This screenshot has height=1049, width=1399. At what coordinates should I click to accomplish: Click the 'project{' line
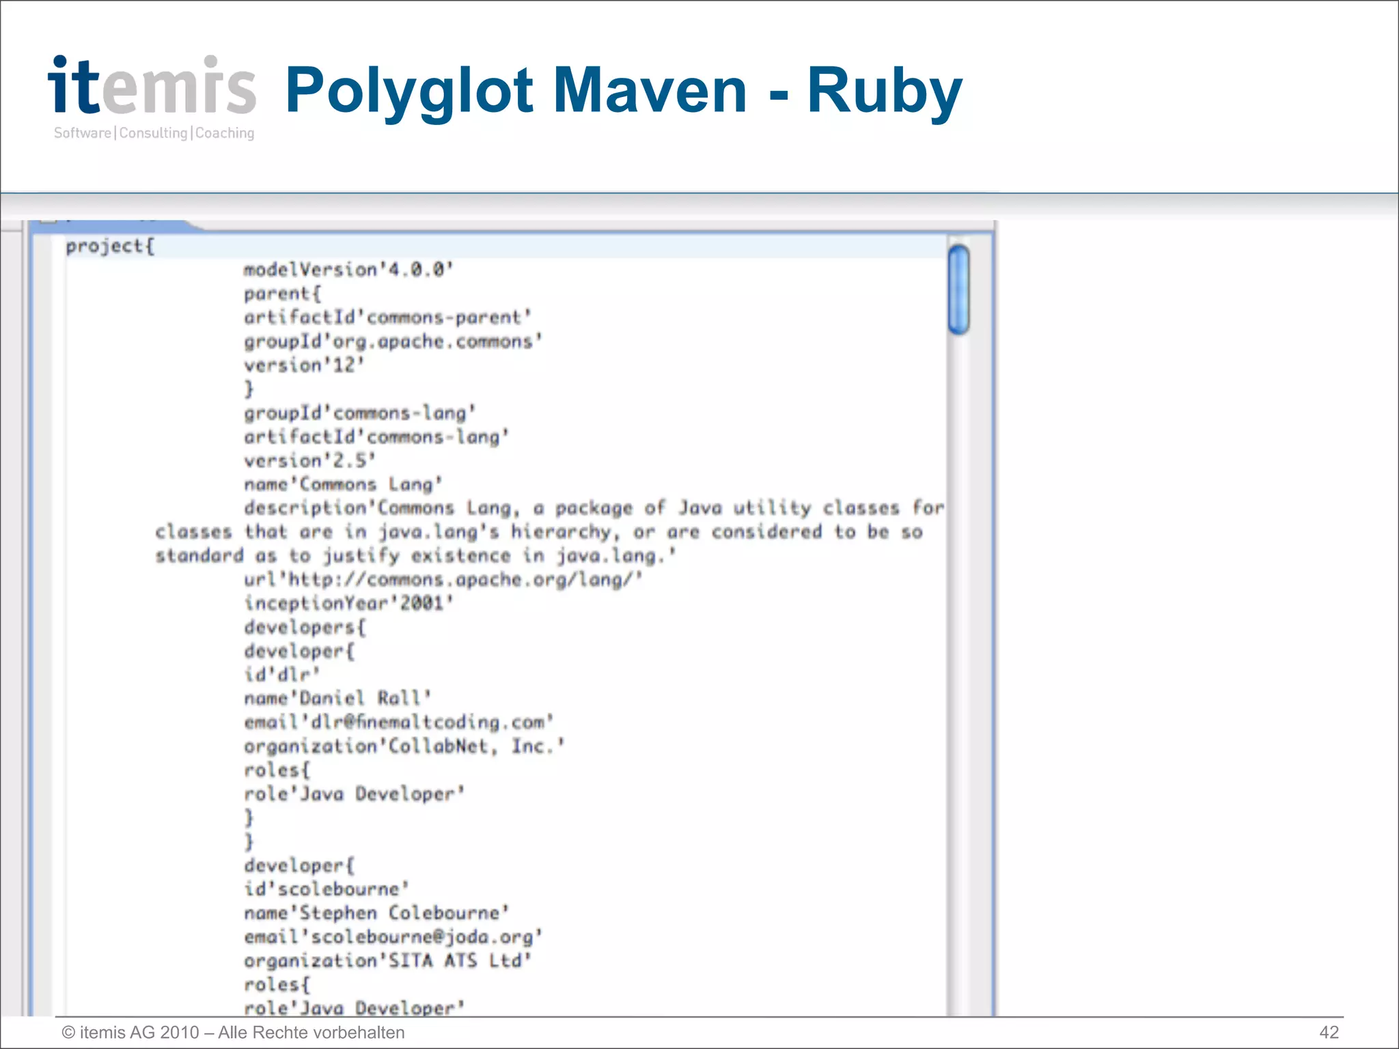click(111, 247)
